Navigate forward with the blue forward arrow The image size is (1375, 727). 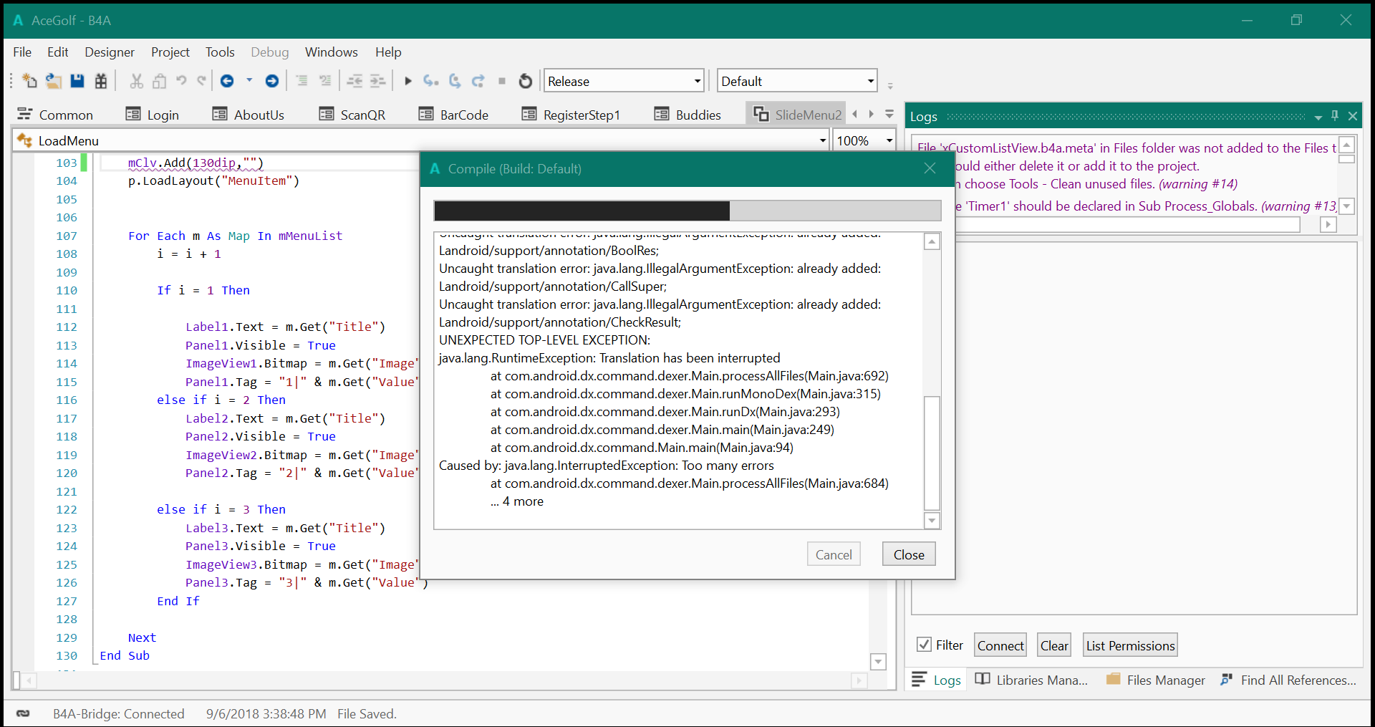pyautogui.click(x=272, y=81)
